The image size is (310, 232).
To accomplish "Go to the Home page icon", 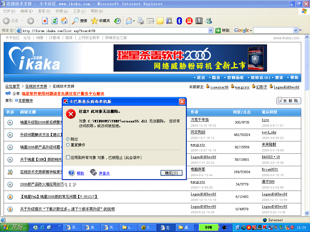I will (64, 21).
